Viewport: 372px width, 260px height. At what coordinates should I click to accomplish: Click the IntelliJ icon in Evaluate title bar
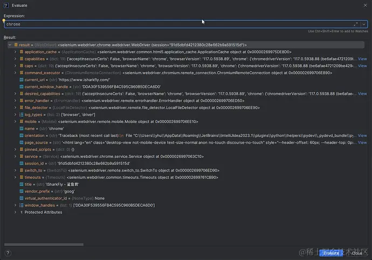(6, 5)
